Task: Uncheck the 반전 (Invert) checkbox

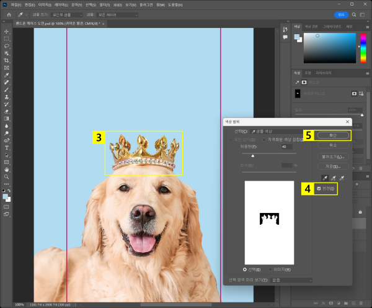Action: coord(319,189)
